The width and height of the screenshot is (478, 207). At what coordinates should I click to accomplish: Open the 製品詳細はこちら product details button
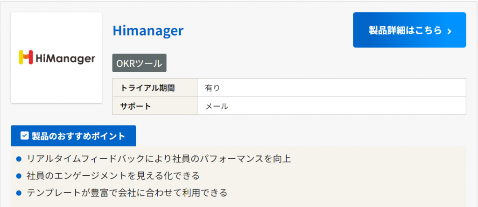(409, 30)
